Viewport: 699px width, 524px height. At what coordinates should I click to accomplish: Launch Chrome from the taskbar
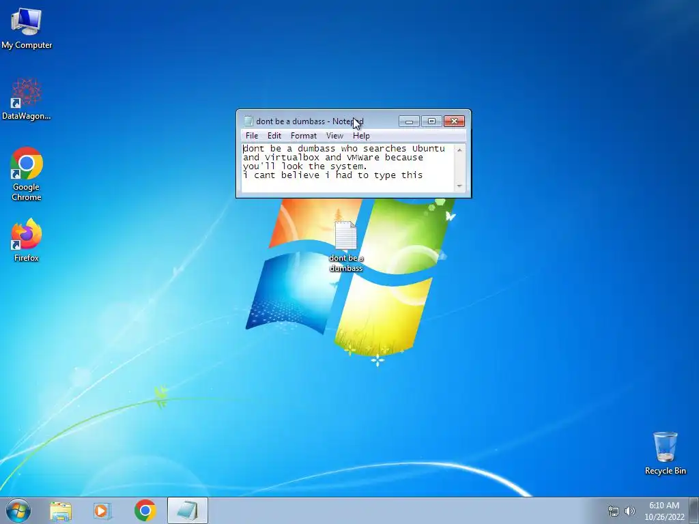(145, 511)
